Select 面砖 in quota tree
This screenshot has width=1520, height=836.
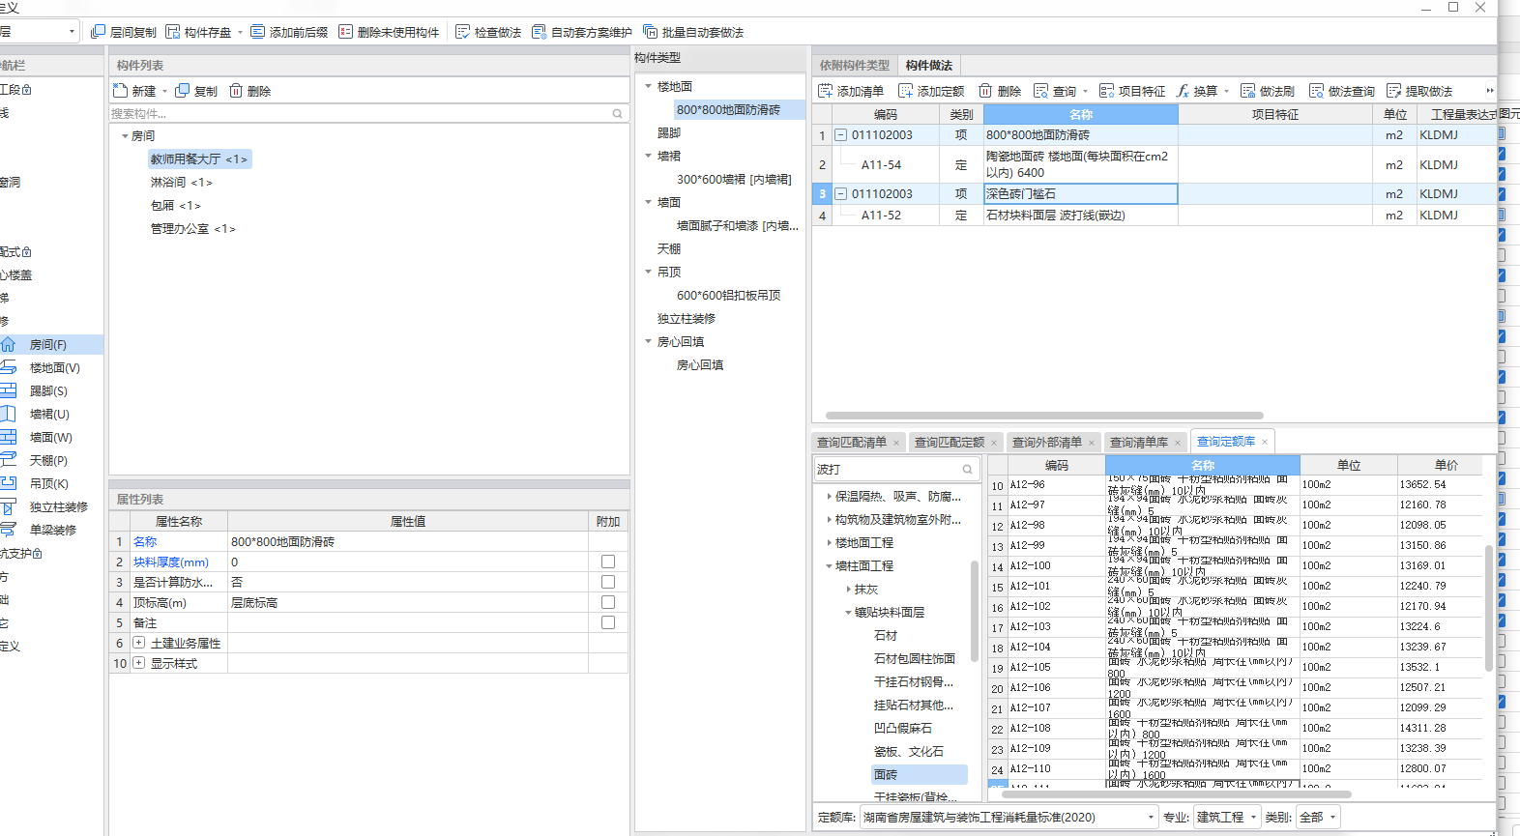[x=919, y=775]
